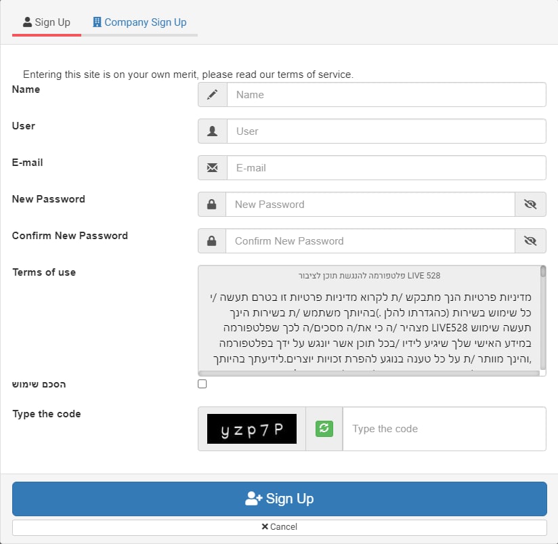Click the Cancel button

[x=279, y=527]
